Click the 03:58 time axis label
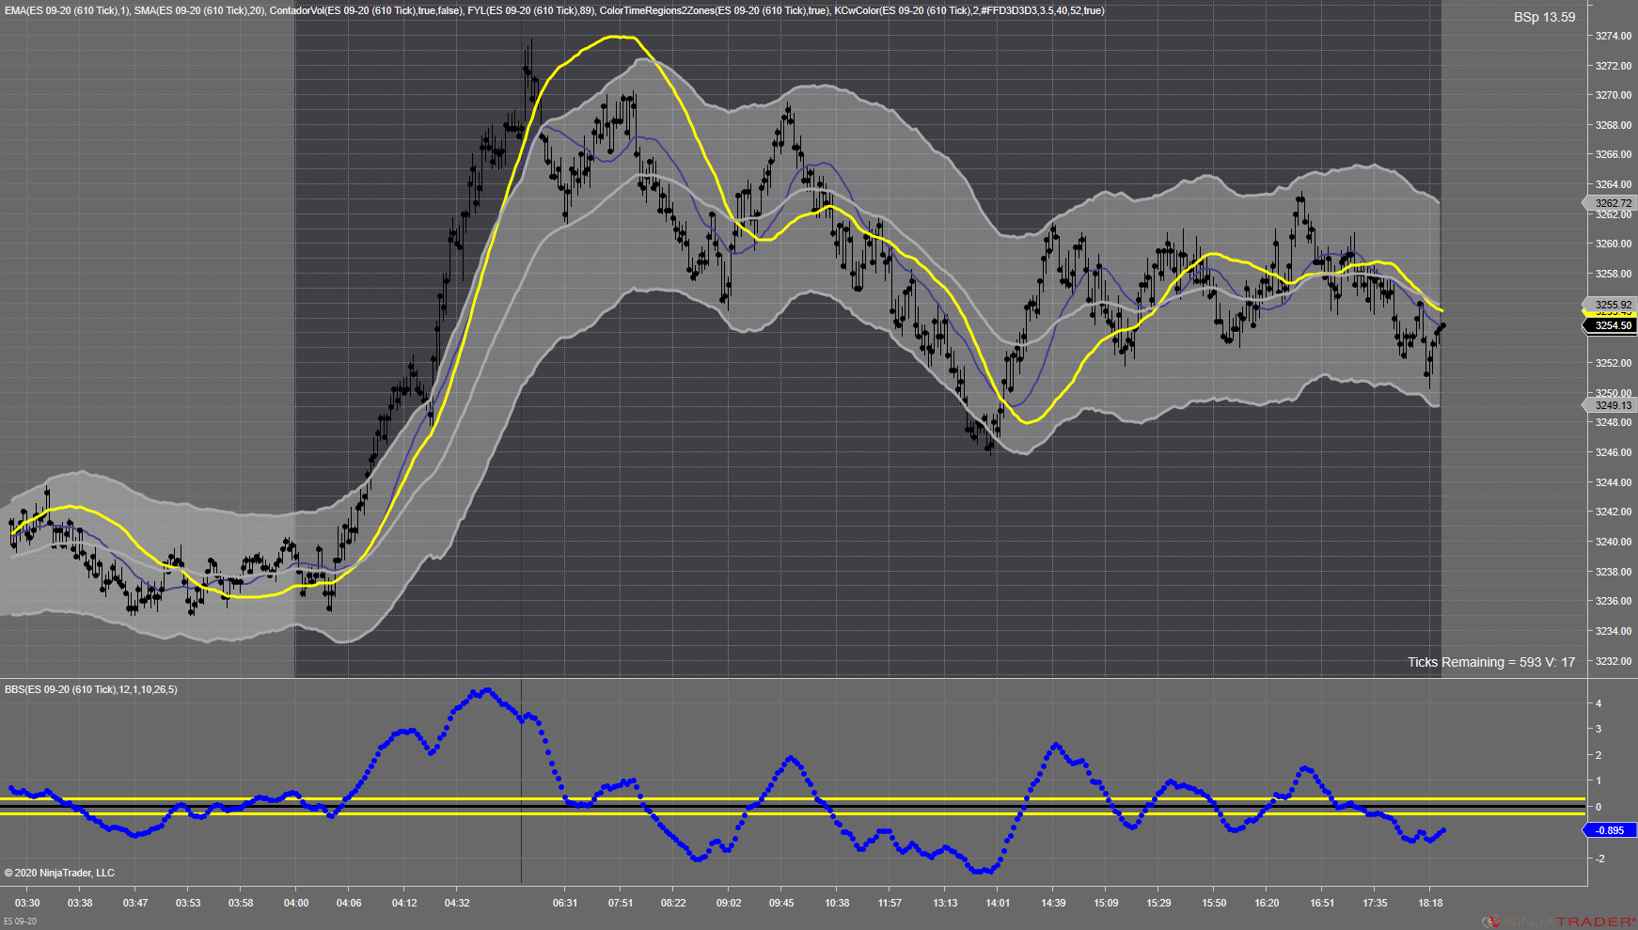Screen dimensions: 1638x930 (x=241, y=904)
